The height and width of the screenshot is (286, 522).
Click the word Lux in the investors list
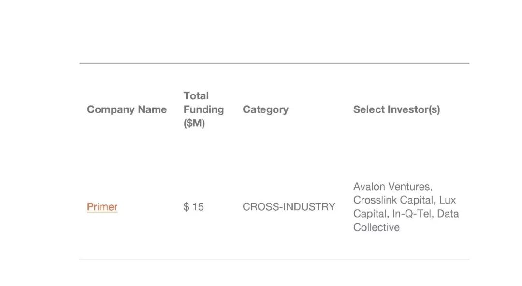(x=447, y=200)
